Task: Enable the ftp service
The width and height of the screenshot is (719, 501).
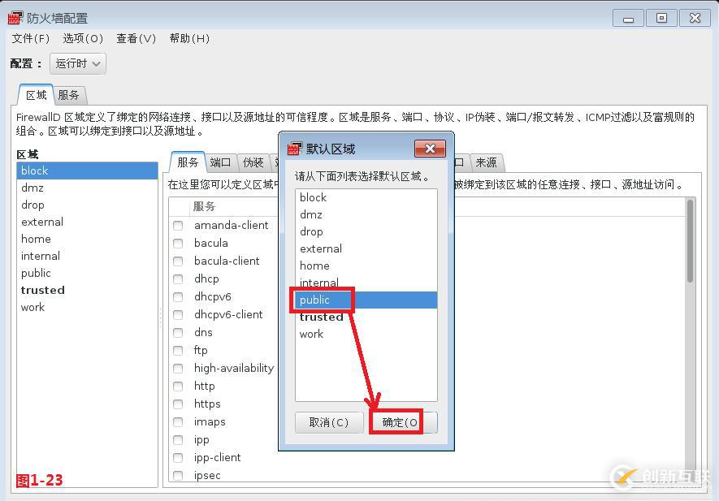Action: click(x=178, y=350)
